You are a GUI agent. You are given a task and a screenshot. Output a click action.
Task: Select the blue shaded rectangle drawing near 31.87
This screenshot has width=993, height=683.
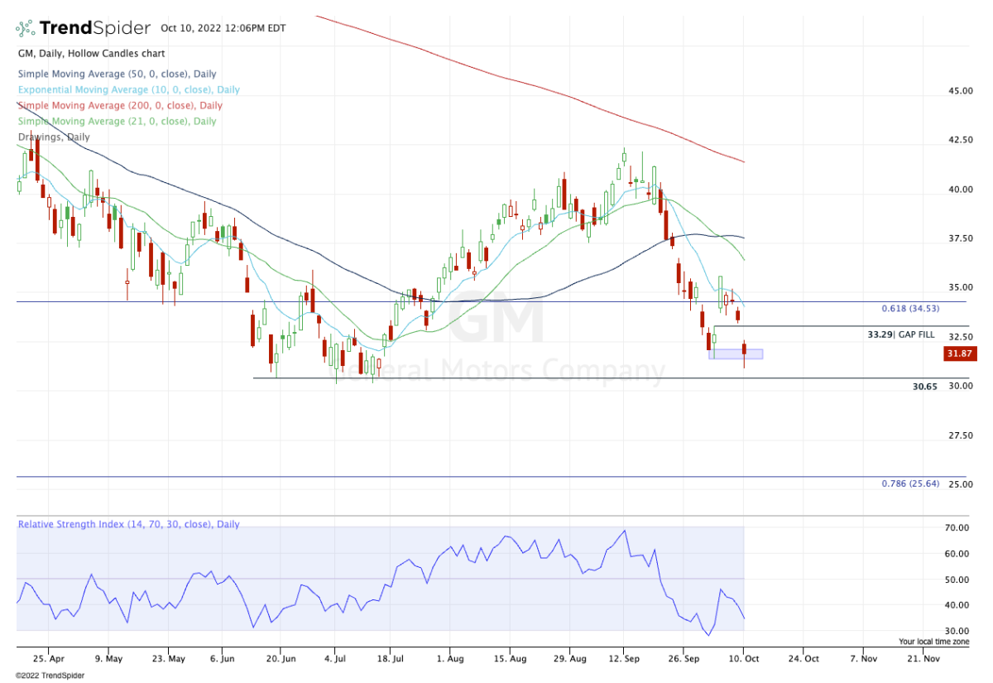(x=736, y=354)
